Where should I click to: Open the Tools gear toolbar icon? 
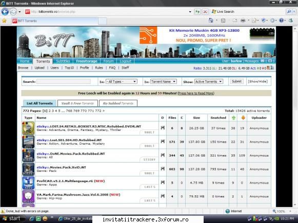272,20
